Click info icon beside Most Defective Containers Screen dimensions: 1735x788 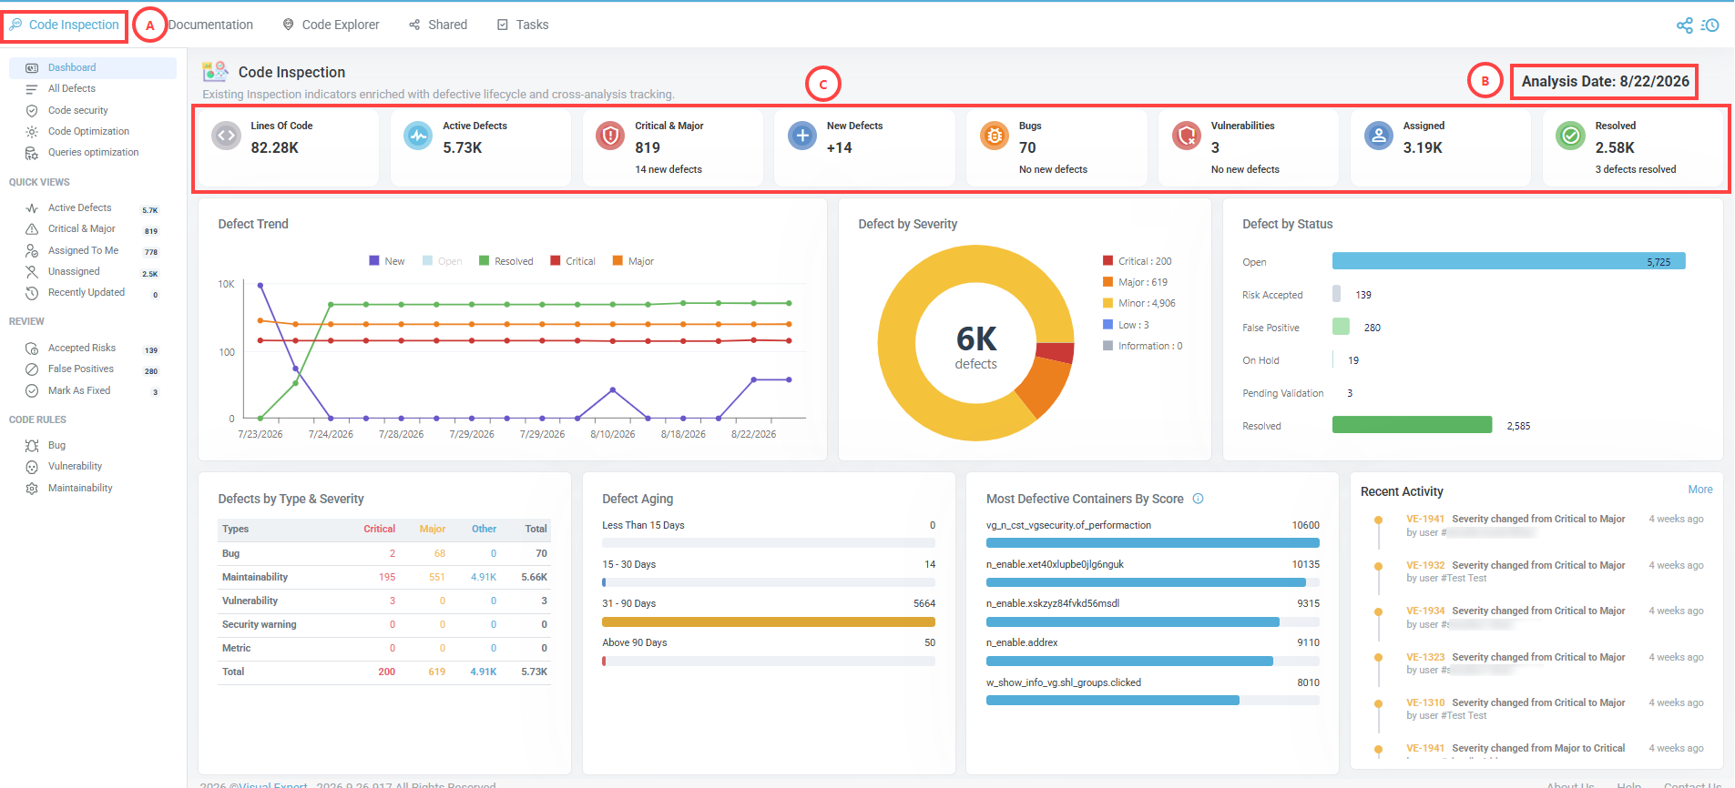coord(1199,499)
